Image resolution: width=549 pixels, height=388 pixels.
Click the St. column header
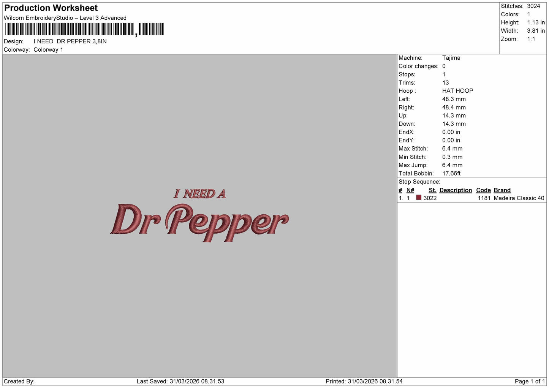pos(432,190)
